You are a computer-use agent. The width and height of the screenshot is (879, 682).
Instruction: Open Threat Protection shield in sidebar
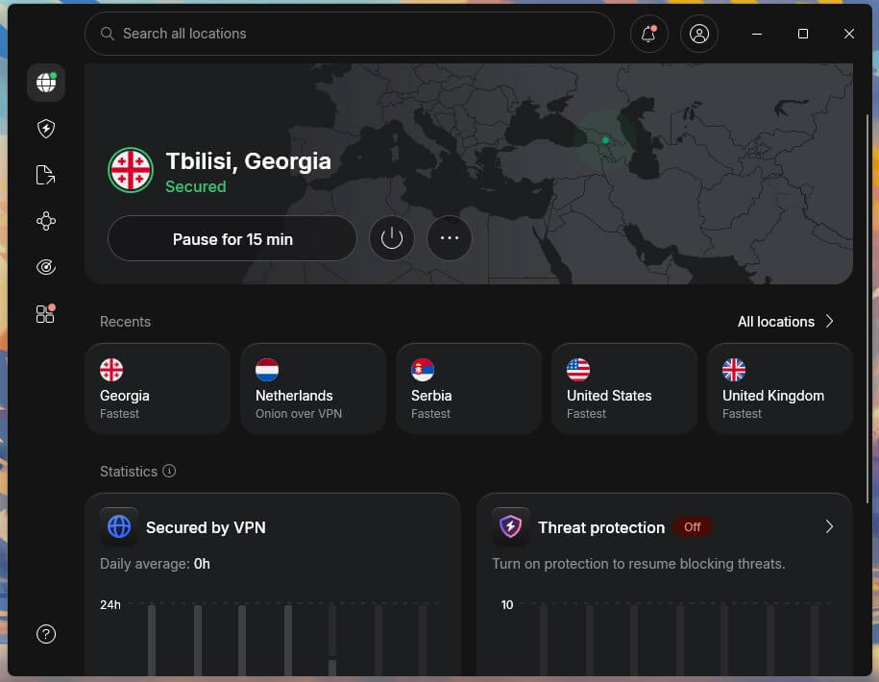46,129
